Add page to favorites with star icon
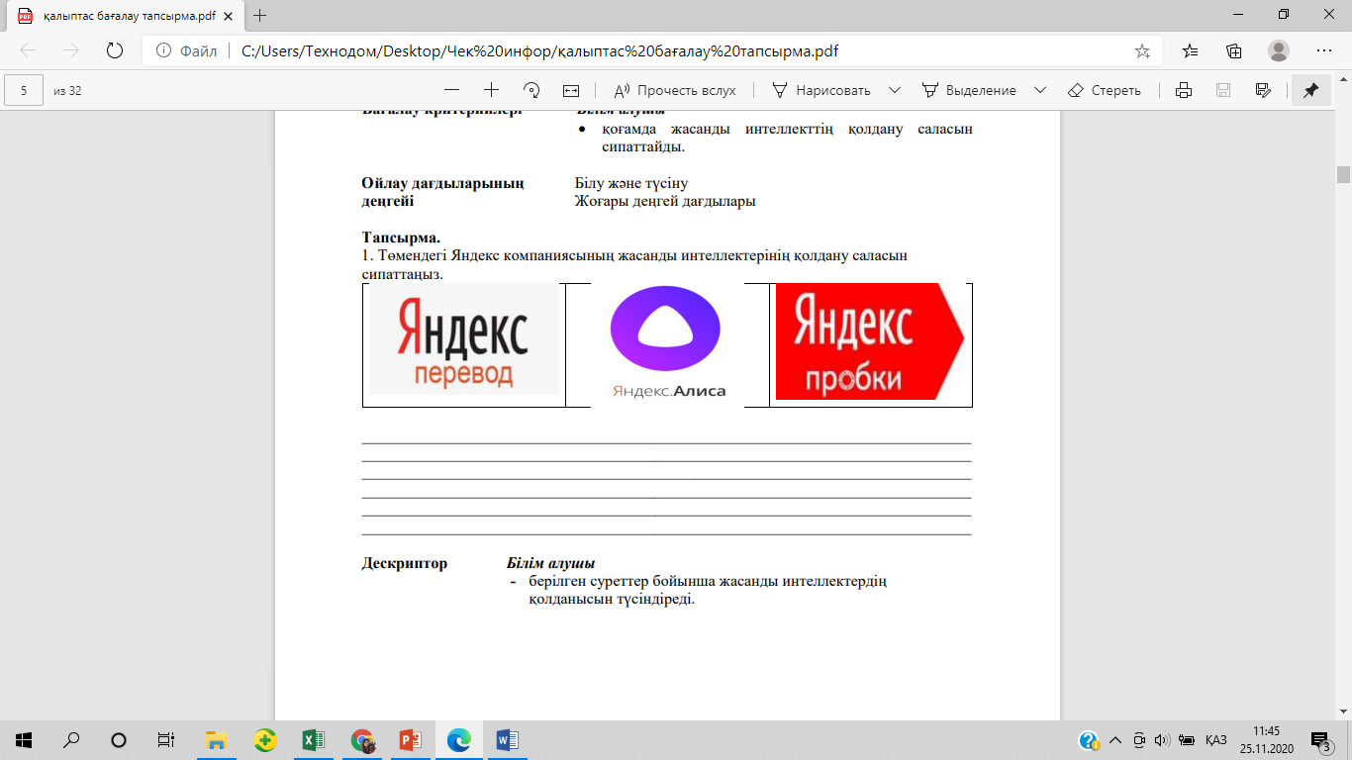This screenshot has height=760, width=1352. pyautogui.click(x=1142, y=50)
